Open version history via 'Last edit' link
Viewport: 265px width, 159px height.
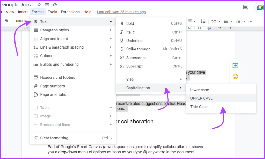121,12
